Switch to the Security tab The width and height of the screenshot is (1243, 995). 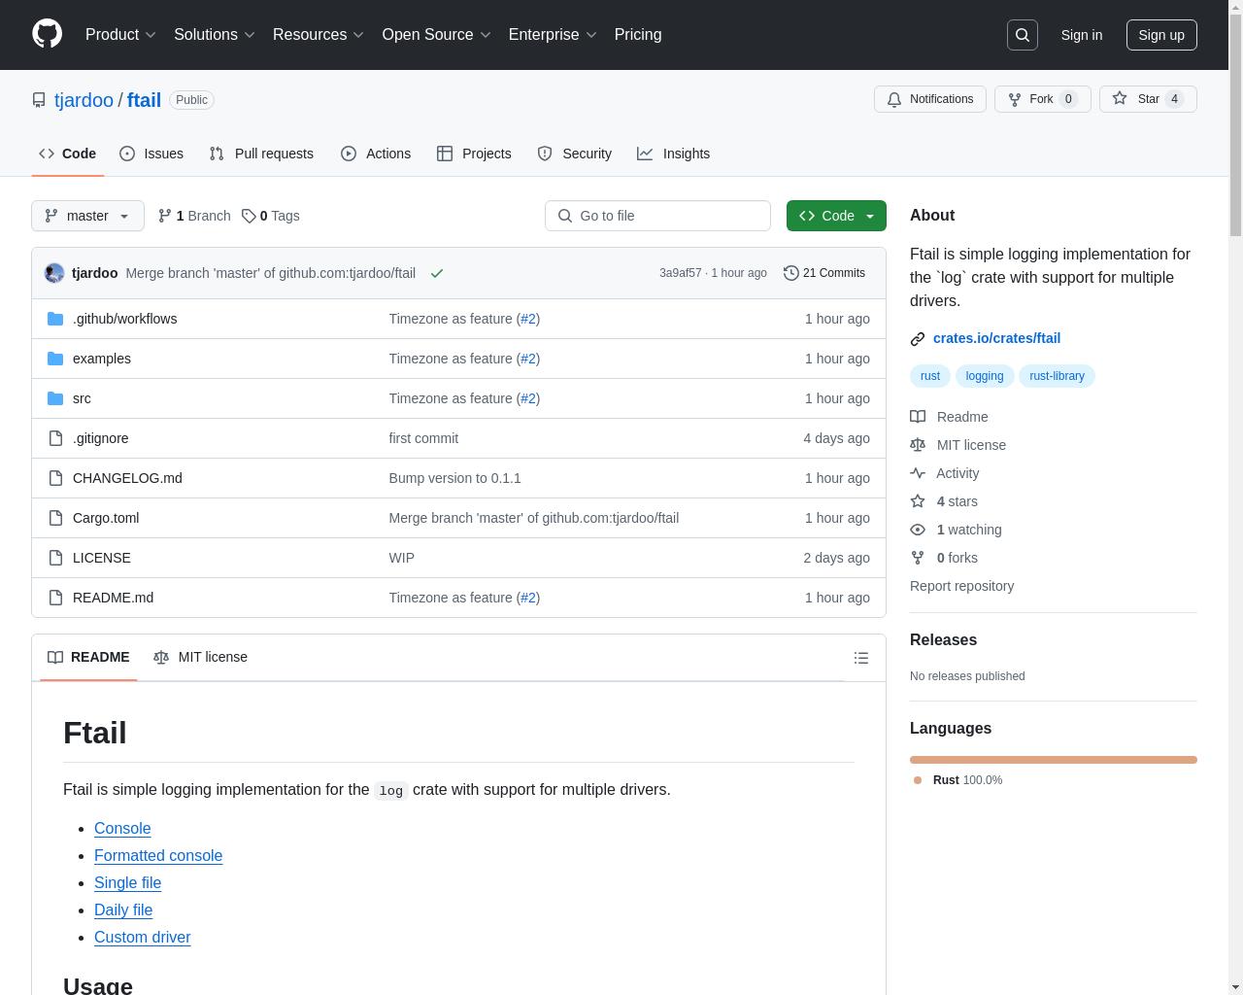575,154
